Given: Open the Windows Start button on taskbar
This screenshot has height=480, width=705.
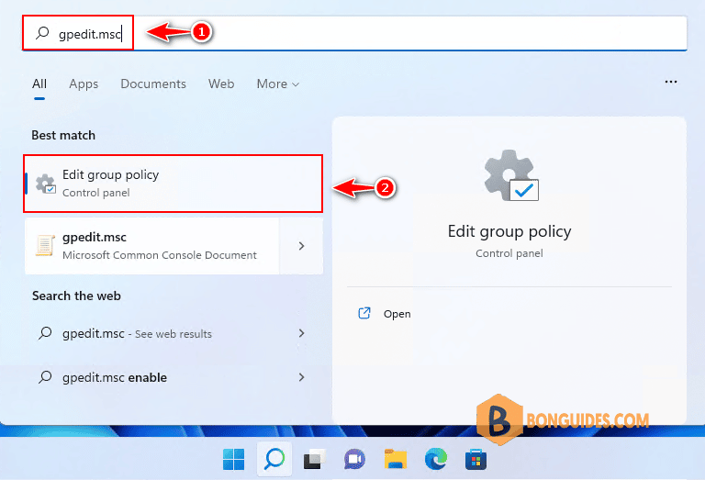Looking at the screenshot, I should pos(233,459).
